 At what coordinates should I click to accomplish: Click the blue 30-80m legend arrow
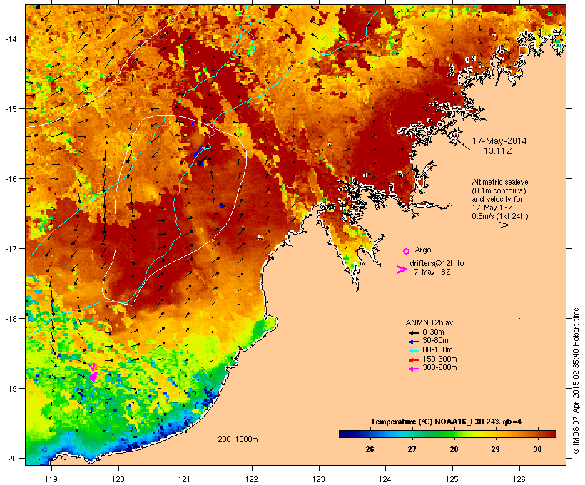[414, 342]
